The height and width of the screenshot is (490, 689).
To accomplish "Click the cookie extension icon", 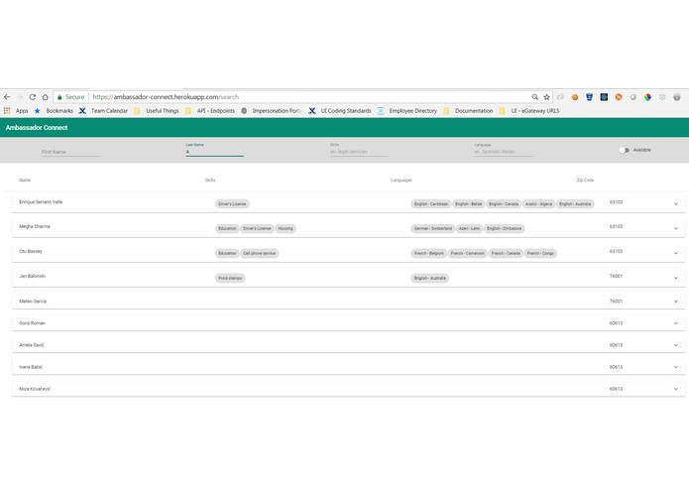I will tap(575, 97).
